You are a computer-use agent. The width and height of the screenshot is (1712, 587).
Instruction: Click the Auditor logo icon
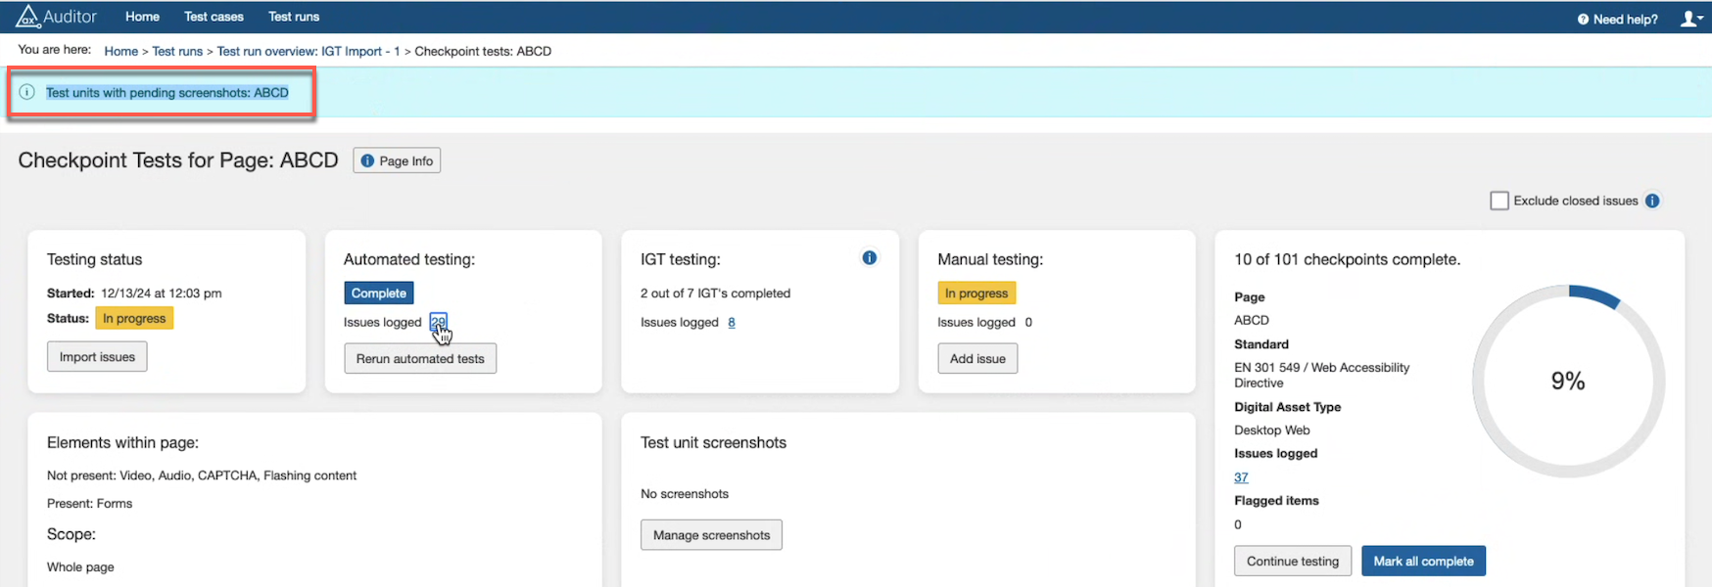[28, 17]
